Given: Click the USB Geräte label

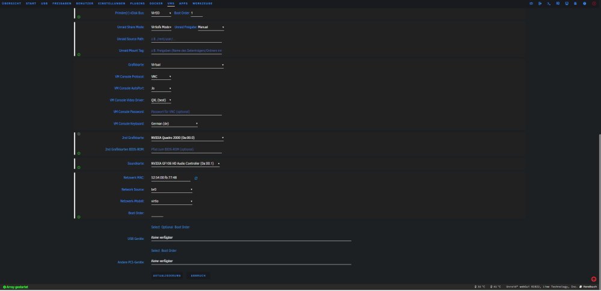Looking at the screenshot, I should (x=136, y=239).
